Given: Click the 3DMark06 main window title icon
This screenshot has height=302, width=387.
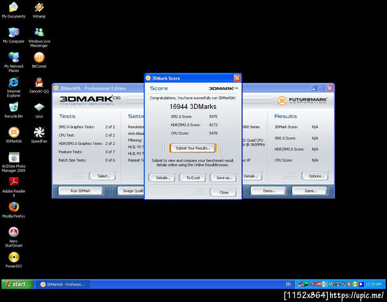Looking at the screenshot, I should point(56,88).
